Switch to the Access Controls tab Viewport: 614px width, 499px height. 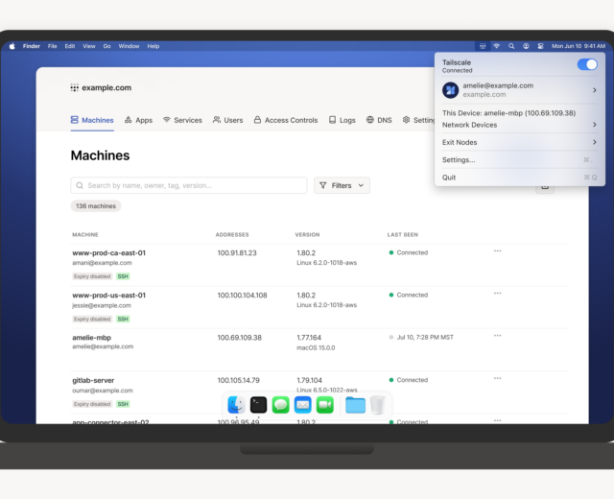point(286,120)
